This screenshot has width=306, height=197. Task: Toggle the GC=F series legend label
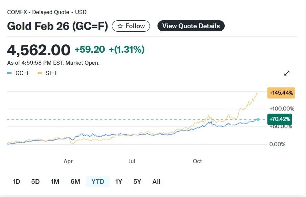[23, 73]
